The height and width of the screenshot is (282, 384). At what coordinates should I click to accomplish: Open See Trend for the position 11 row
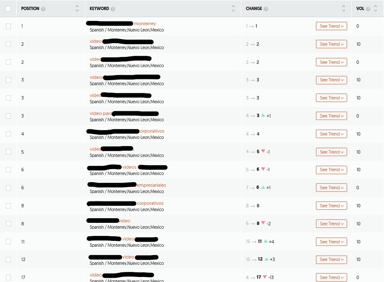tap(331, 242)
